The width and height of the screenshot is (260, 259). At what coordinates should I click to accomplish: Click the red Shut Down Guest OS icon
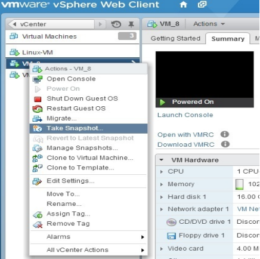pos(38,99)
